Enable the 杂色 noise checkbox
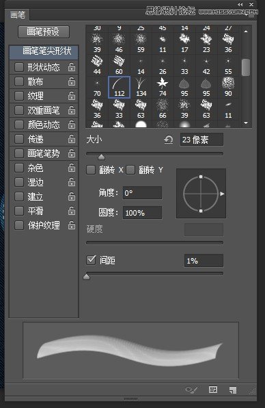 [19, 168]
